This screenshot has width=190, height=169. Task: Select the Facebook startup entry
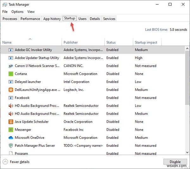(93, 98)
